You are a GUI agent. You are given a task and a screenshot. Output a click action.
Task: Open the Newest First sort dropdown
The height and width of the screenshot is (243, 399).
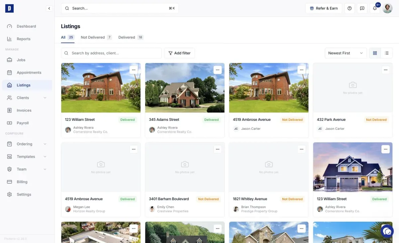click(x=345, y=53)
